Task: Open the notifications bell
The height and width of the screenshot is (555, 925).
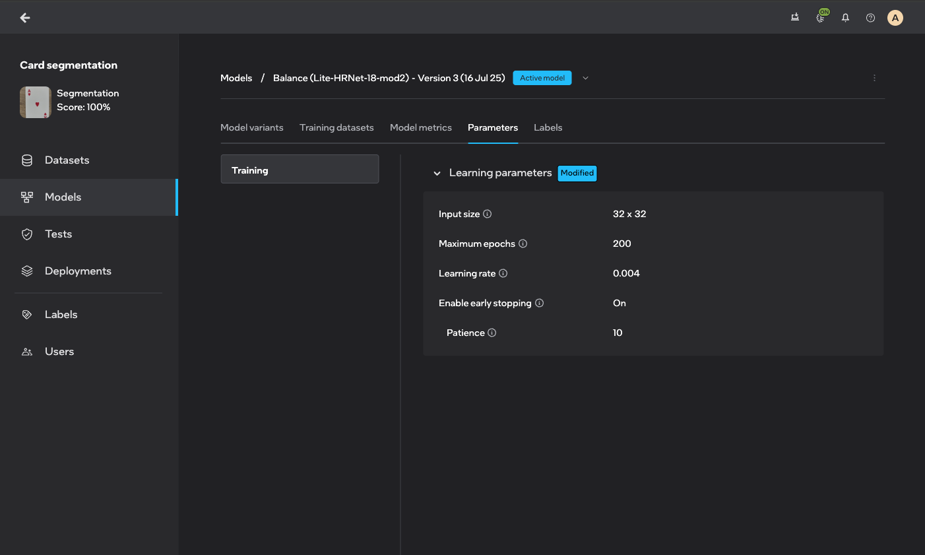Action: tap(845, 18)
